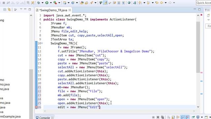The image size is (211, 119).
Task: Open the Previous Annotation dropdown arrow
Action: [x=153, y=3]
